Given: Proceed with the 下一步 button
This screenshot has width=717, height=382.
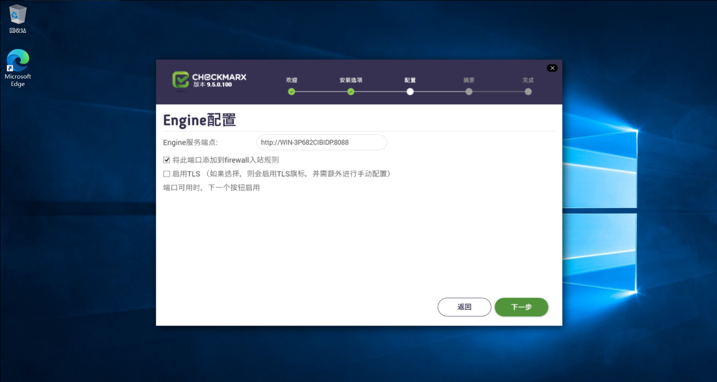Looking at the screenshot, I should [521, 307].
